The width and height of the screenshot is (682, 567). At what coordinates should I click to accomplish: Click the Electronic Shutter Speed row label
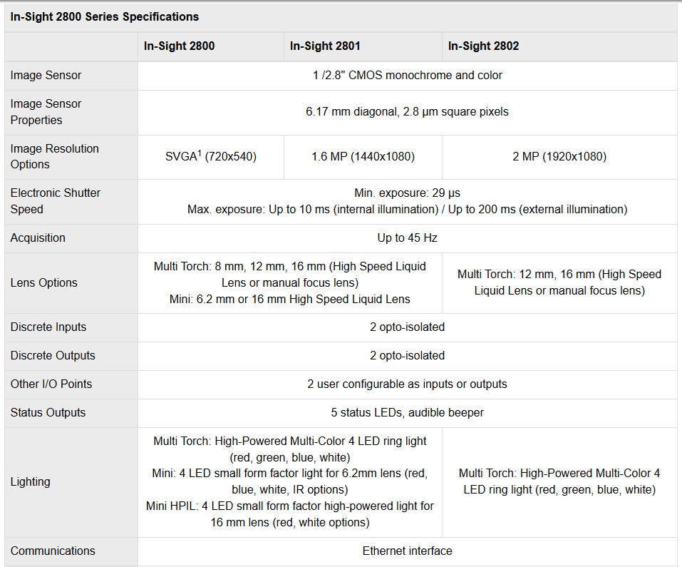point(56,201)
